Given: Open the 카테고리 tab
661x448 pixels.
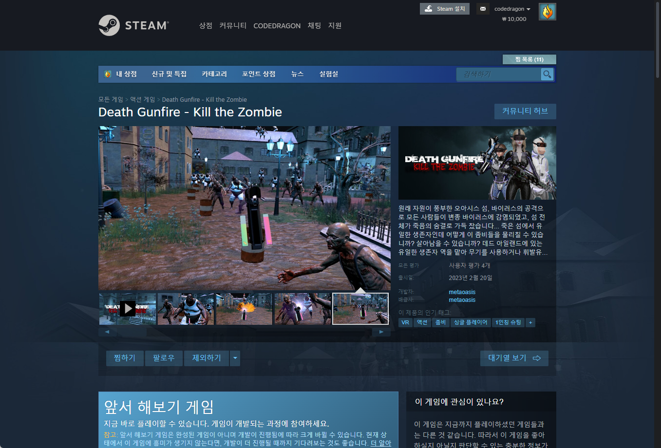Looking at the screenshot, I should coord(214,74).
